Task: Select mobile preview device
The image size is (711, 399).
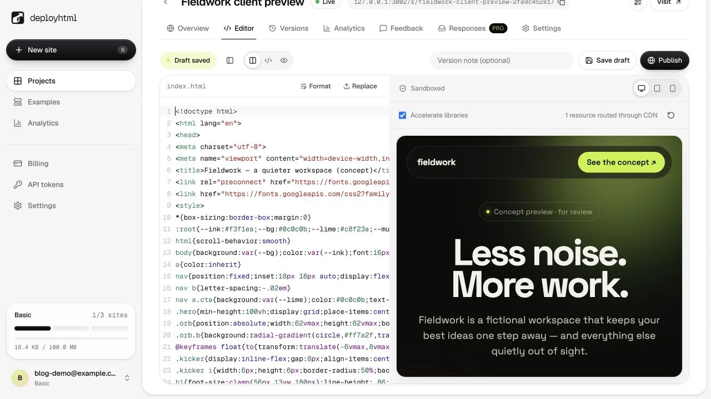Action: (x=673, y=88)
